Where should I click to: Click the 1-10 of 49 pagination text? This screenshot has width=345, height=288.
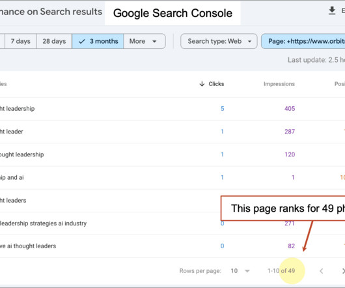pyautogui.click(x=281, y=271)
